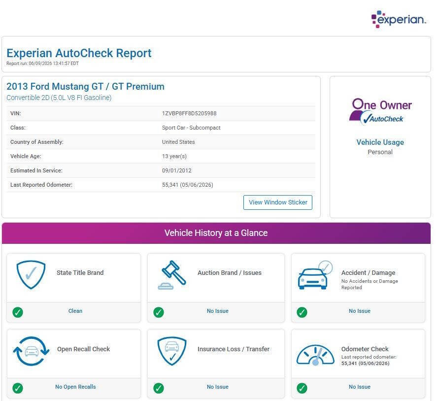Screen dimensions: 437x401
Task: Click No Issue under Odometer Check
Action: tap(360, 387)
